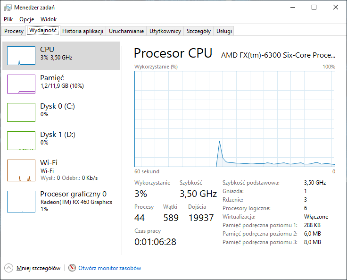Collapse view with Mniej szczegółów arrow

click(x=9, y=268)
